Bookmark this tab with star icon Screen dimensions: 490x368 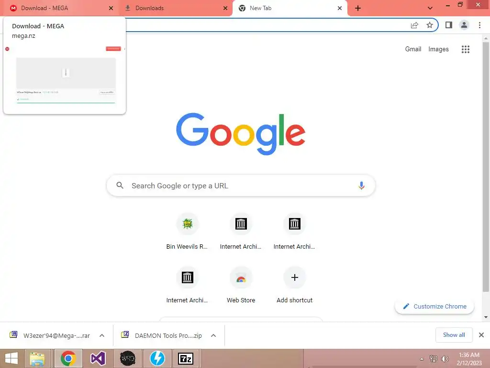[430, 25]
